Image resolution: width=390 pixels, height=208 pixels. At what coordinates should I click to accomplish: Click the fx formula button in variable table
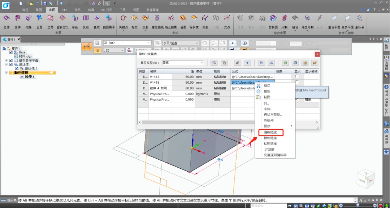point(261,63)
